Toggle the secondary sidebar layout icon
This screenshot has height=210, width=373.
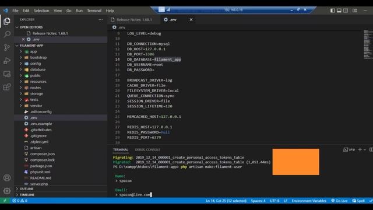click(346, 10)
